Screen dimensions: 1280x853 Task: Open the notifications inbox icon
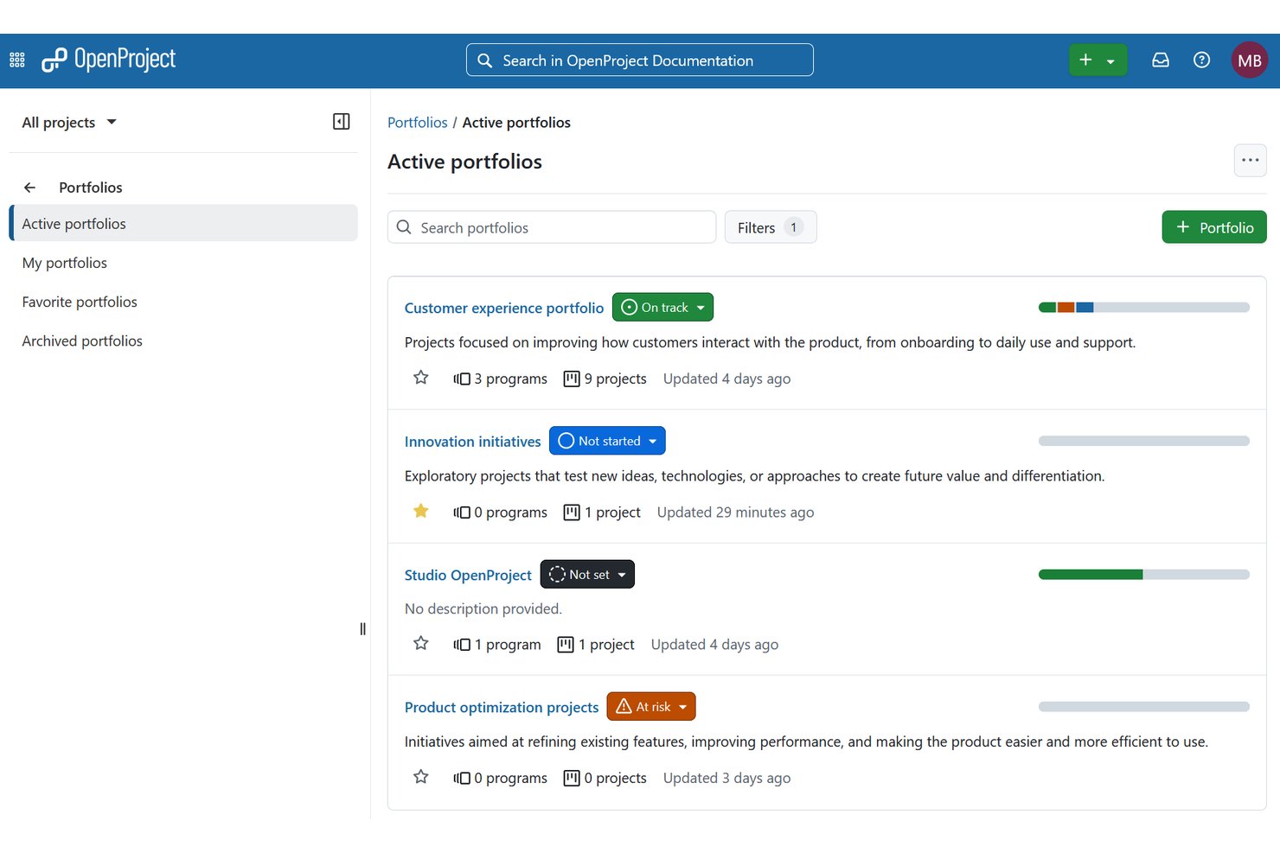click(1161, 60)
